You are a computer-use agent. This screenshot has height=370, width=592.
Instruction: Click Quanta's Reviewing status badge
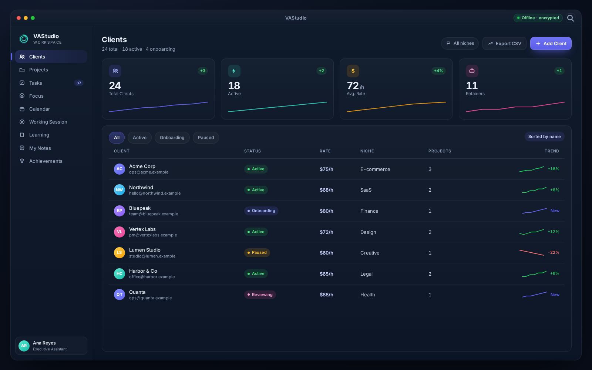point(260,295)
